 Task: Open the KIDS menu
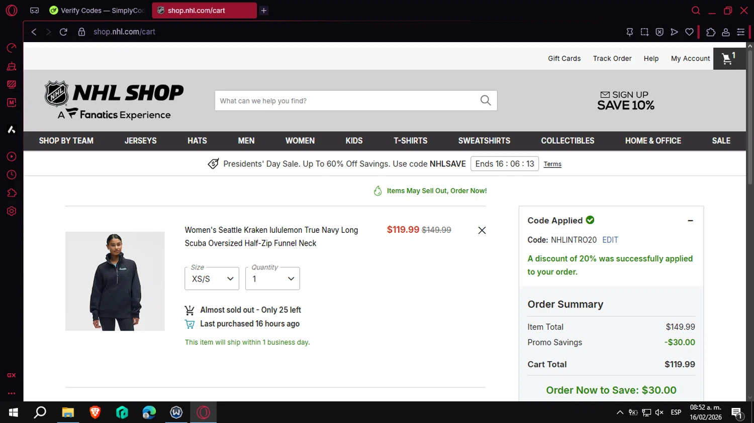[354, 140]
